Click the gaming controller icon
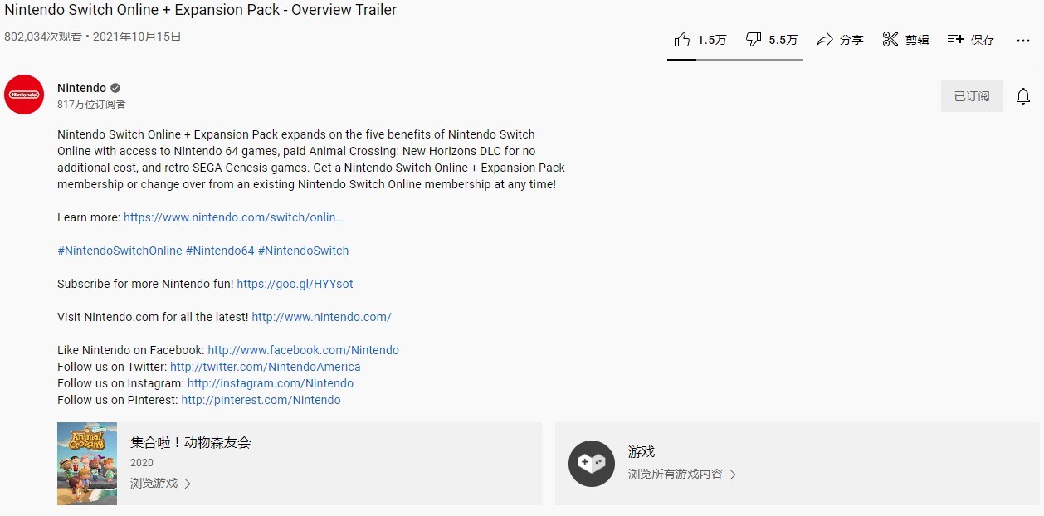1044x516 pixels. [x=591, y=464]
